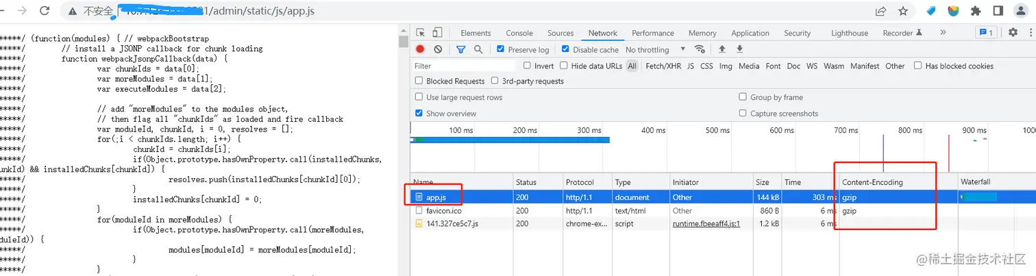Open the blue tag extension icon

click(x=931, y=11)
